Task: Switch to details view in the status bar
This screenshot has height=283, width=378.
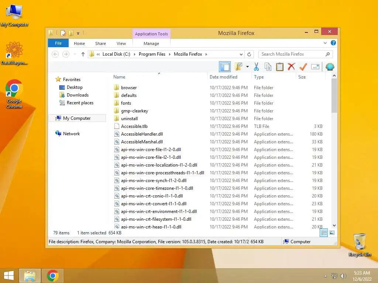Action: (323, 233)
